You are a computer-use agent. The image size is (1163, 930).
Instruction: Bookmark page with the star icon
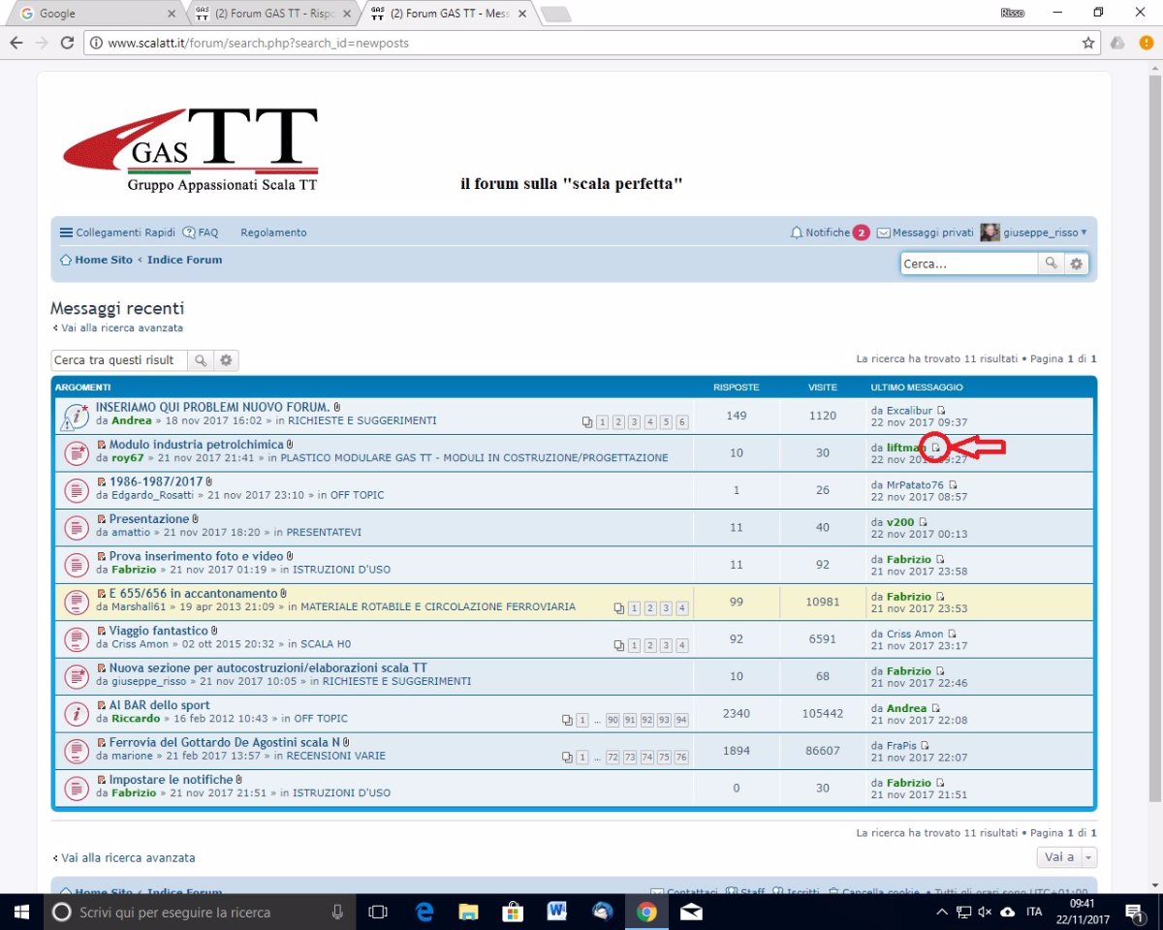click(x=1088, y=43)
